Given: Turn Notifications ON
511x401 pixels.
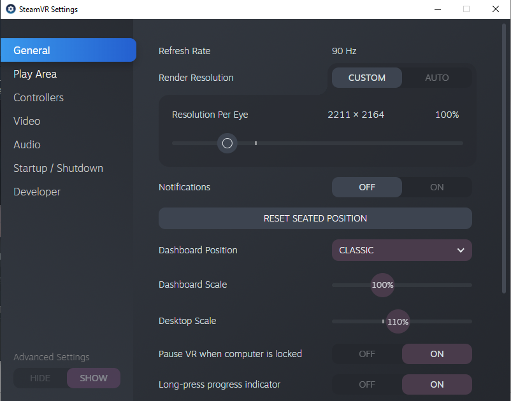Looking at the screenshot, I should 436,187.
